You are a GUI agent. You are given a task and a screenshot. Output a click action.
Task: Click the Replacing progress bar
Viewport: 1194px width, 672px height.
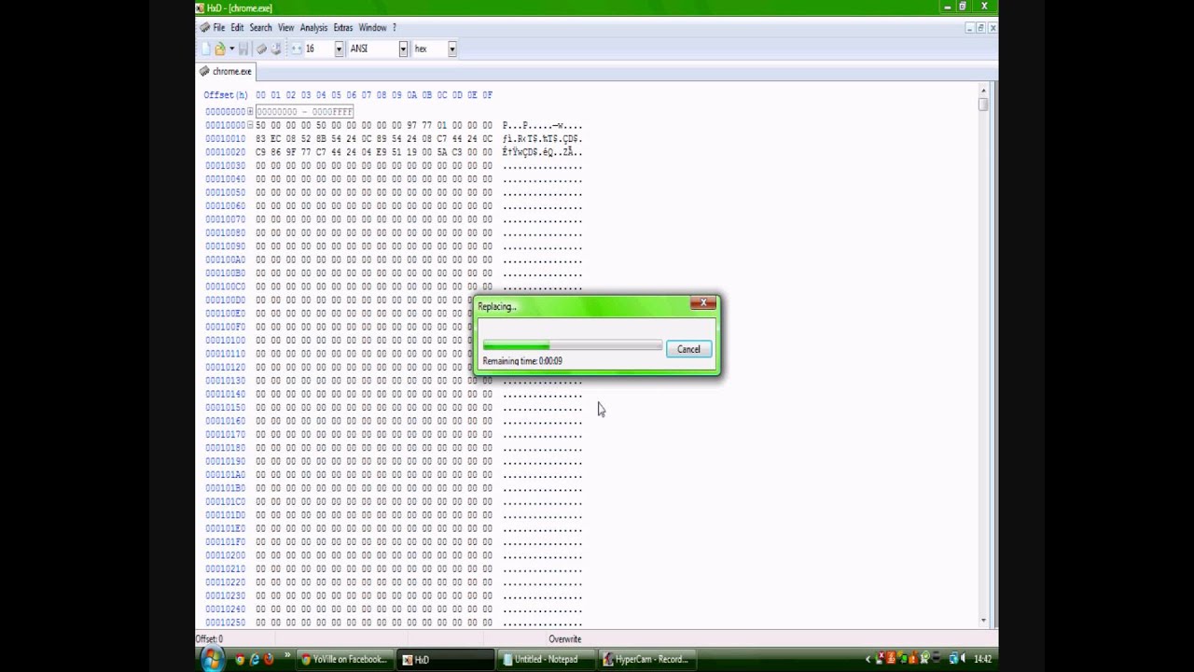coord(572,346)
